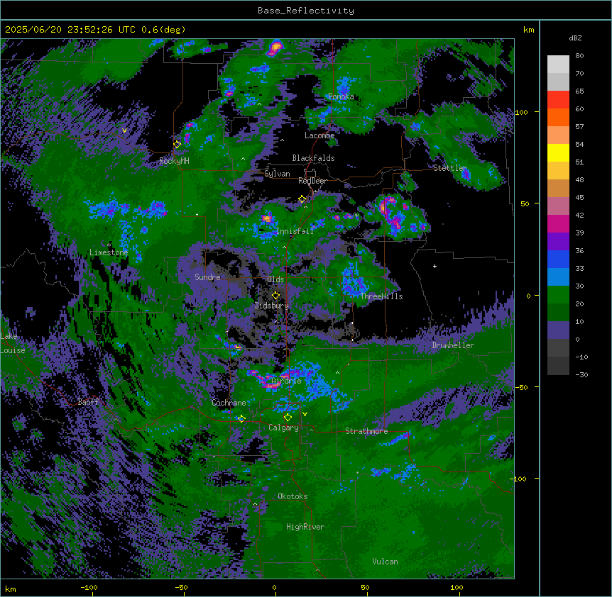Click the Didsbury city label
Screen dimensions: 612x597
[x=272, y=306]
